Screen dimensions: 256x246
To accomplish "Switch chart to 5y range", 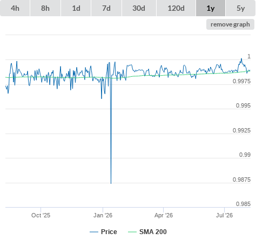I will [x=240, y=8].
